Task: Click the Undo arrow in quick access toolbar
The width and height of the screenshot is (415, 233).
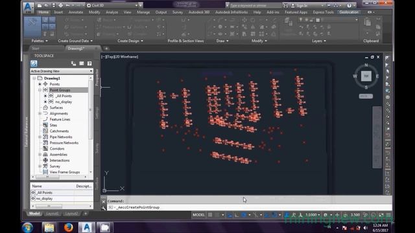Action: click(68, 6)
